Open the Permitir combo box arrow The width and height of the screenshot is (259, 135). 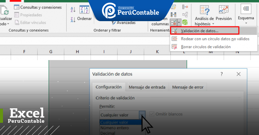pos(142,115)
